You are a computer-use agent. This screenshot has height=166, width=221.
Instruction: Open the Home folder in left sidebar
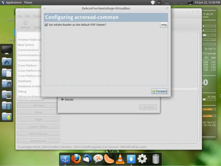(x=7, y=61)
